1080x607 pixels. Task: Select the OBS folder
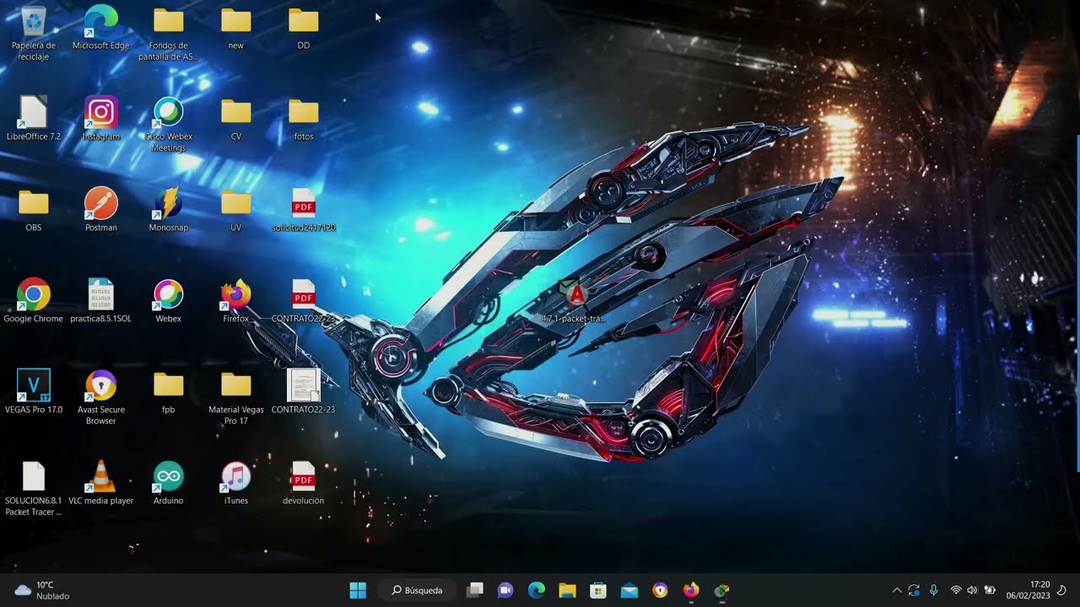34,209
